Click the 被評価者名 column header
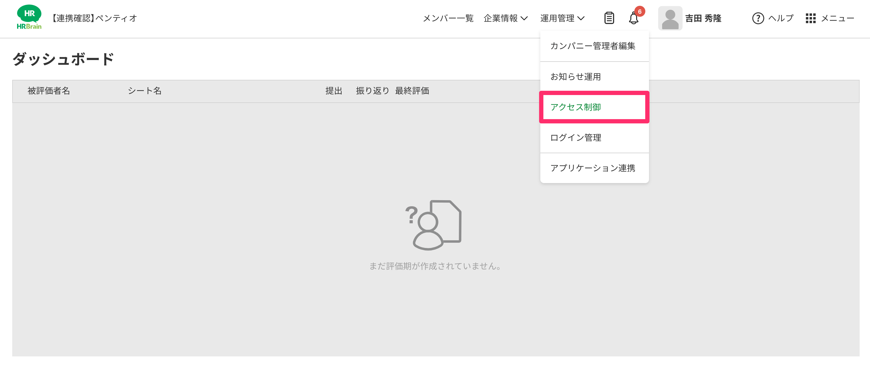Screen dimensions: 870x368 49,91
